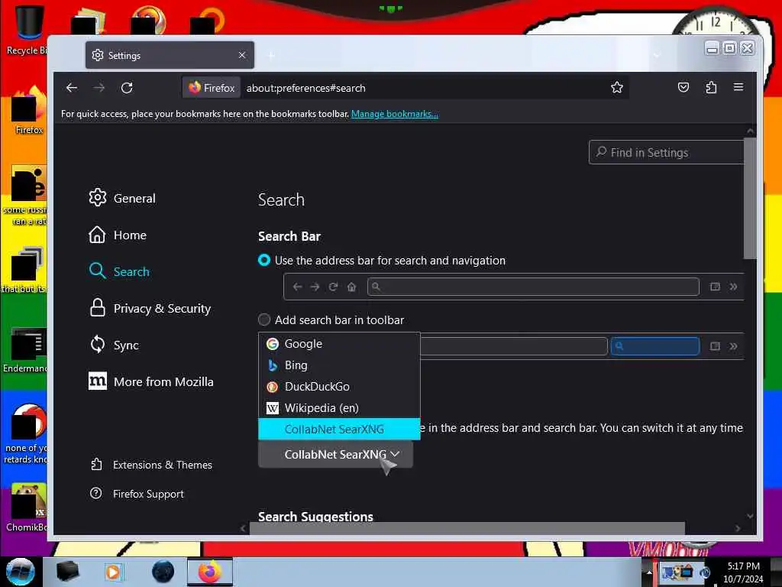Close the Settings tab

pos(242,55)
